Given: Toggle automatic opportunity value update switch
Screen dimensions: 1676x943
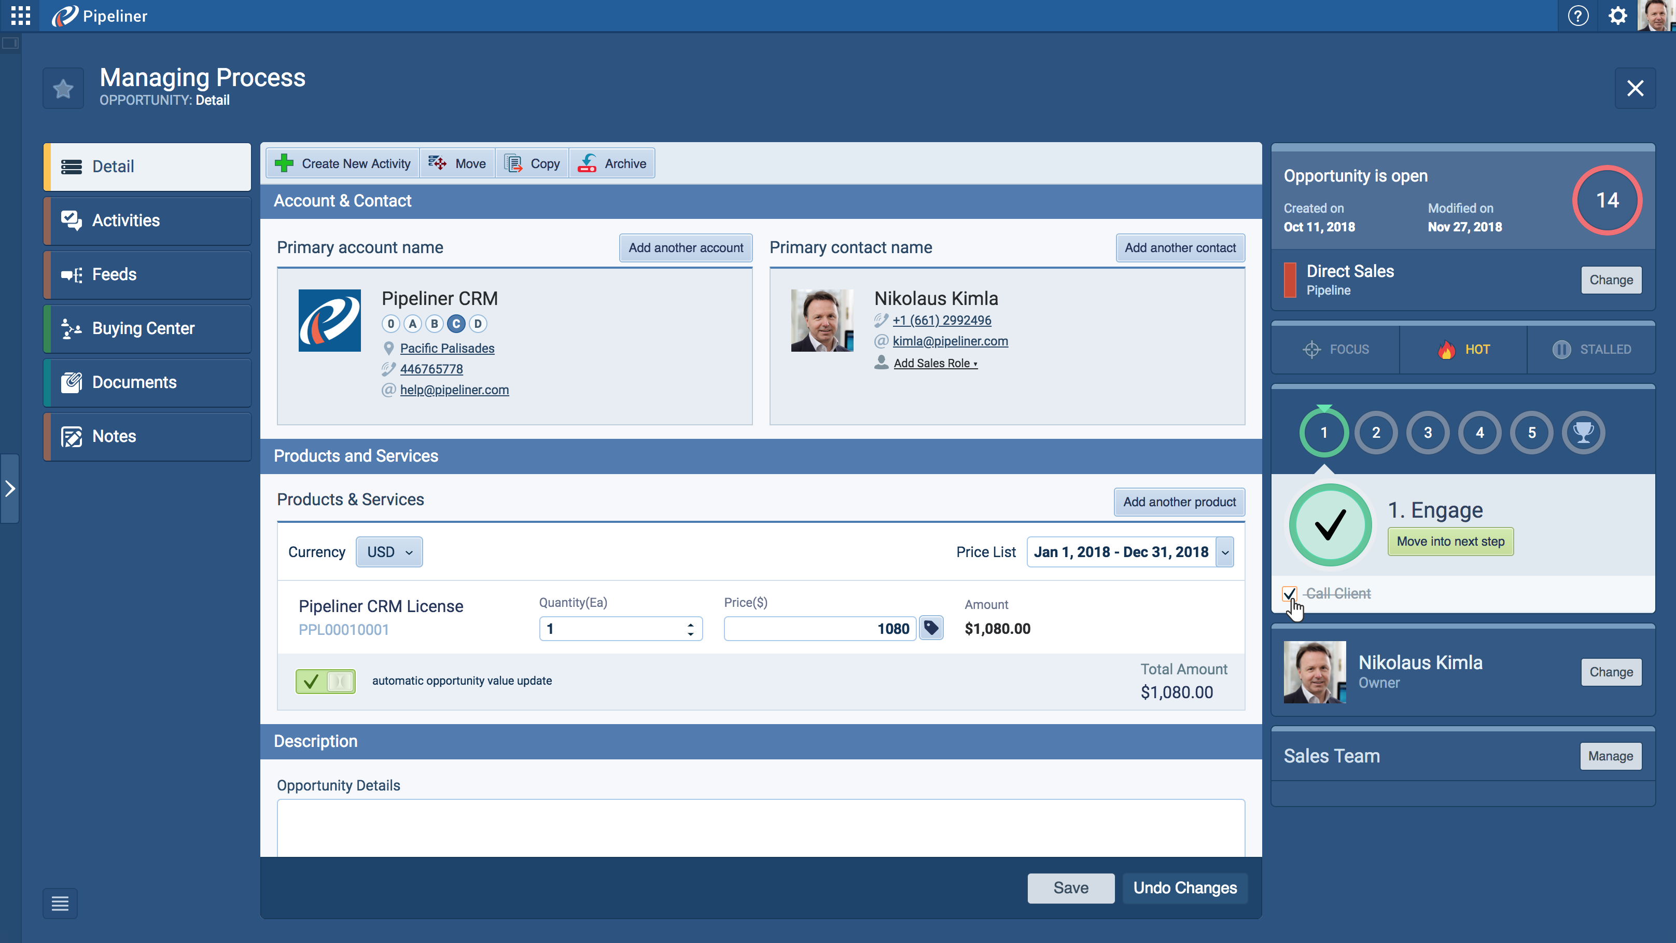Looking at the screenshot, I should coord(325,681).
